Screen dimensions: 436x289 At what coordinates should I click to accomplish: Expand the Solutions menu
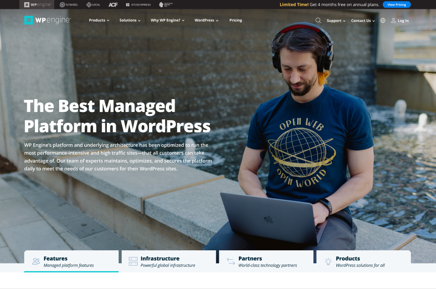(x=130, y=20)
